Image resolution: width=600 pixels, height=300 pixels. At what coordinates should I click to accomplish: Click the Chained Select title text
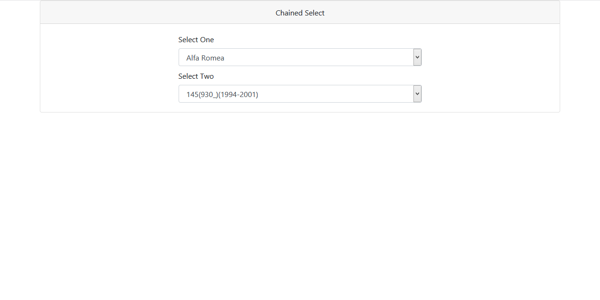coord(300,13)
